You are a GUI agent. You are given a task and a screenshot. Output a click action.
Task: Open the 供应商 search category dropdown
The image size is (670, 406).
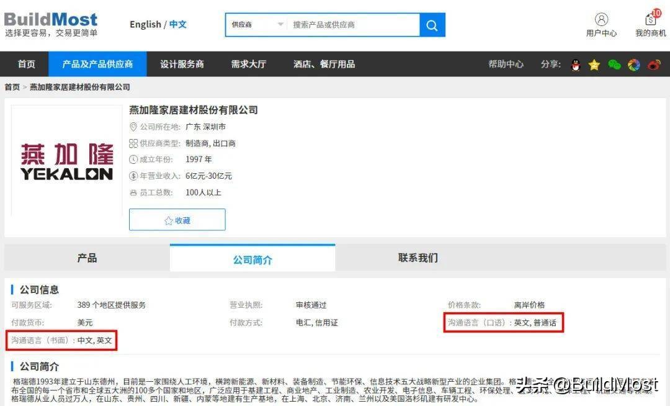tap(256, 25)
